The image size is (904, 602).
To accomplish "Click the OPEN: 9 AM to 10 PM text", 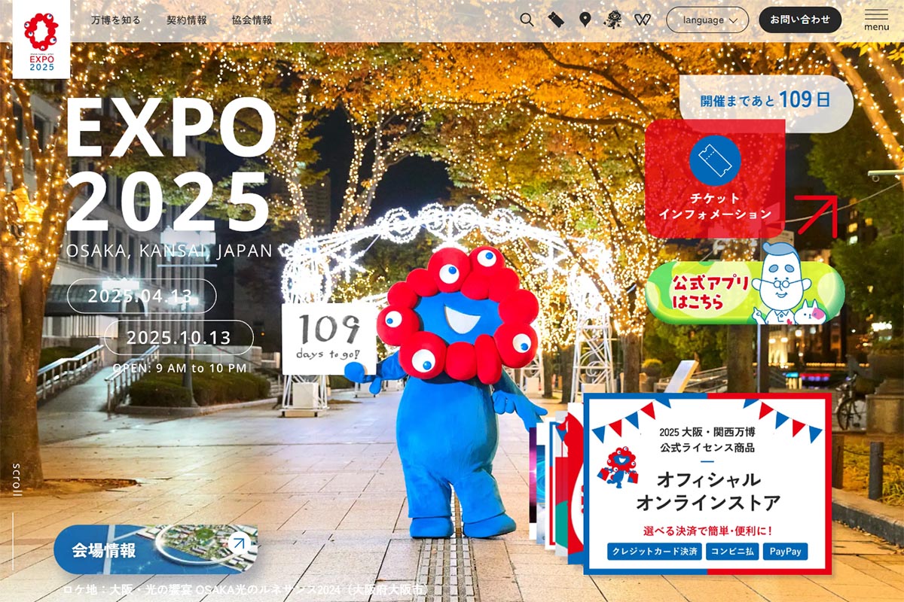I will [x=179, y=368].
